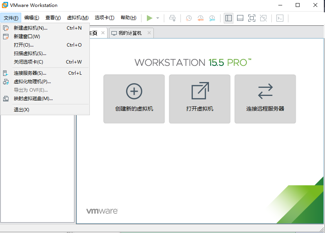Open the 文件(F) menu
Image resolution: width=325 pixels, height=233 pixels.
(x=11, y=18)
